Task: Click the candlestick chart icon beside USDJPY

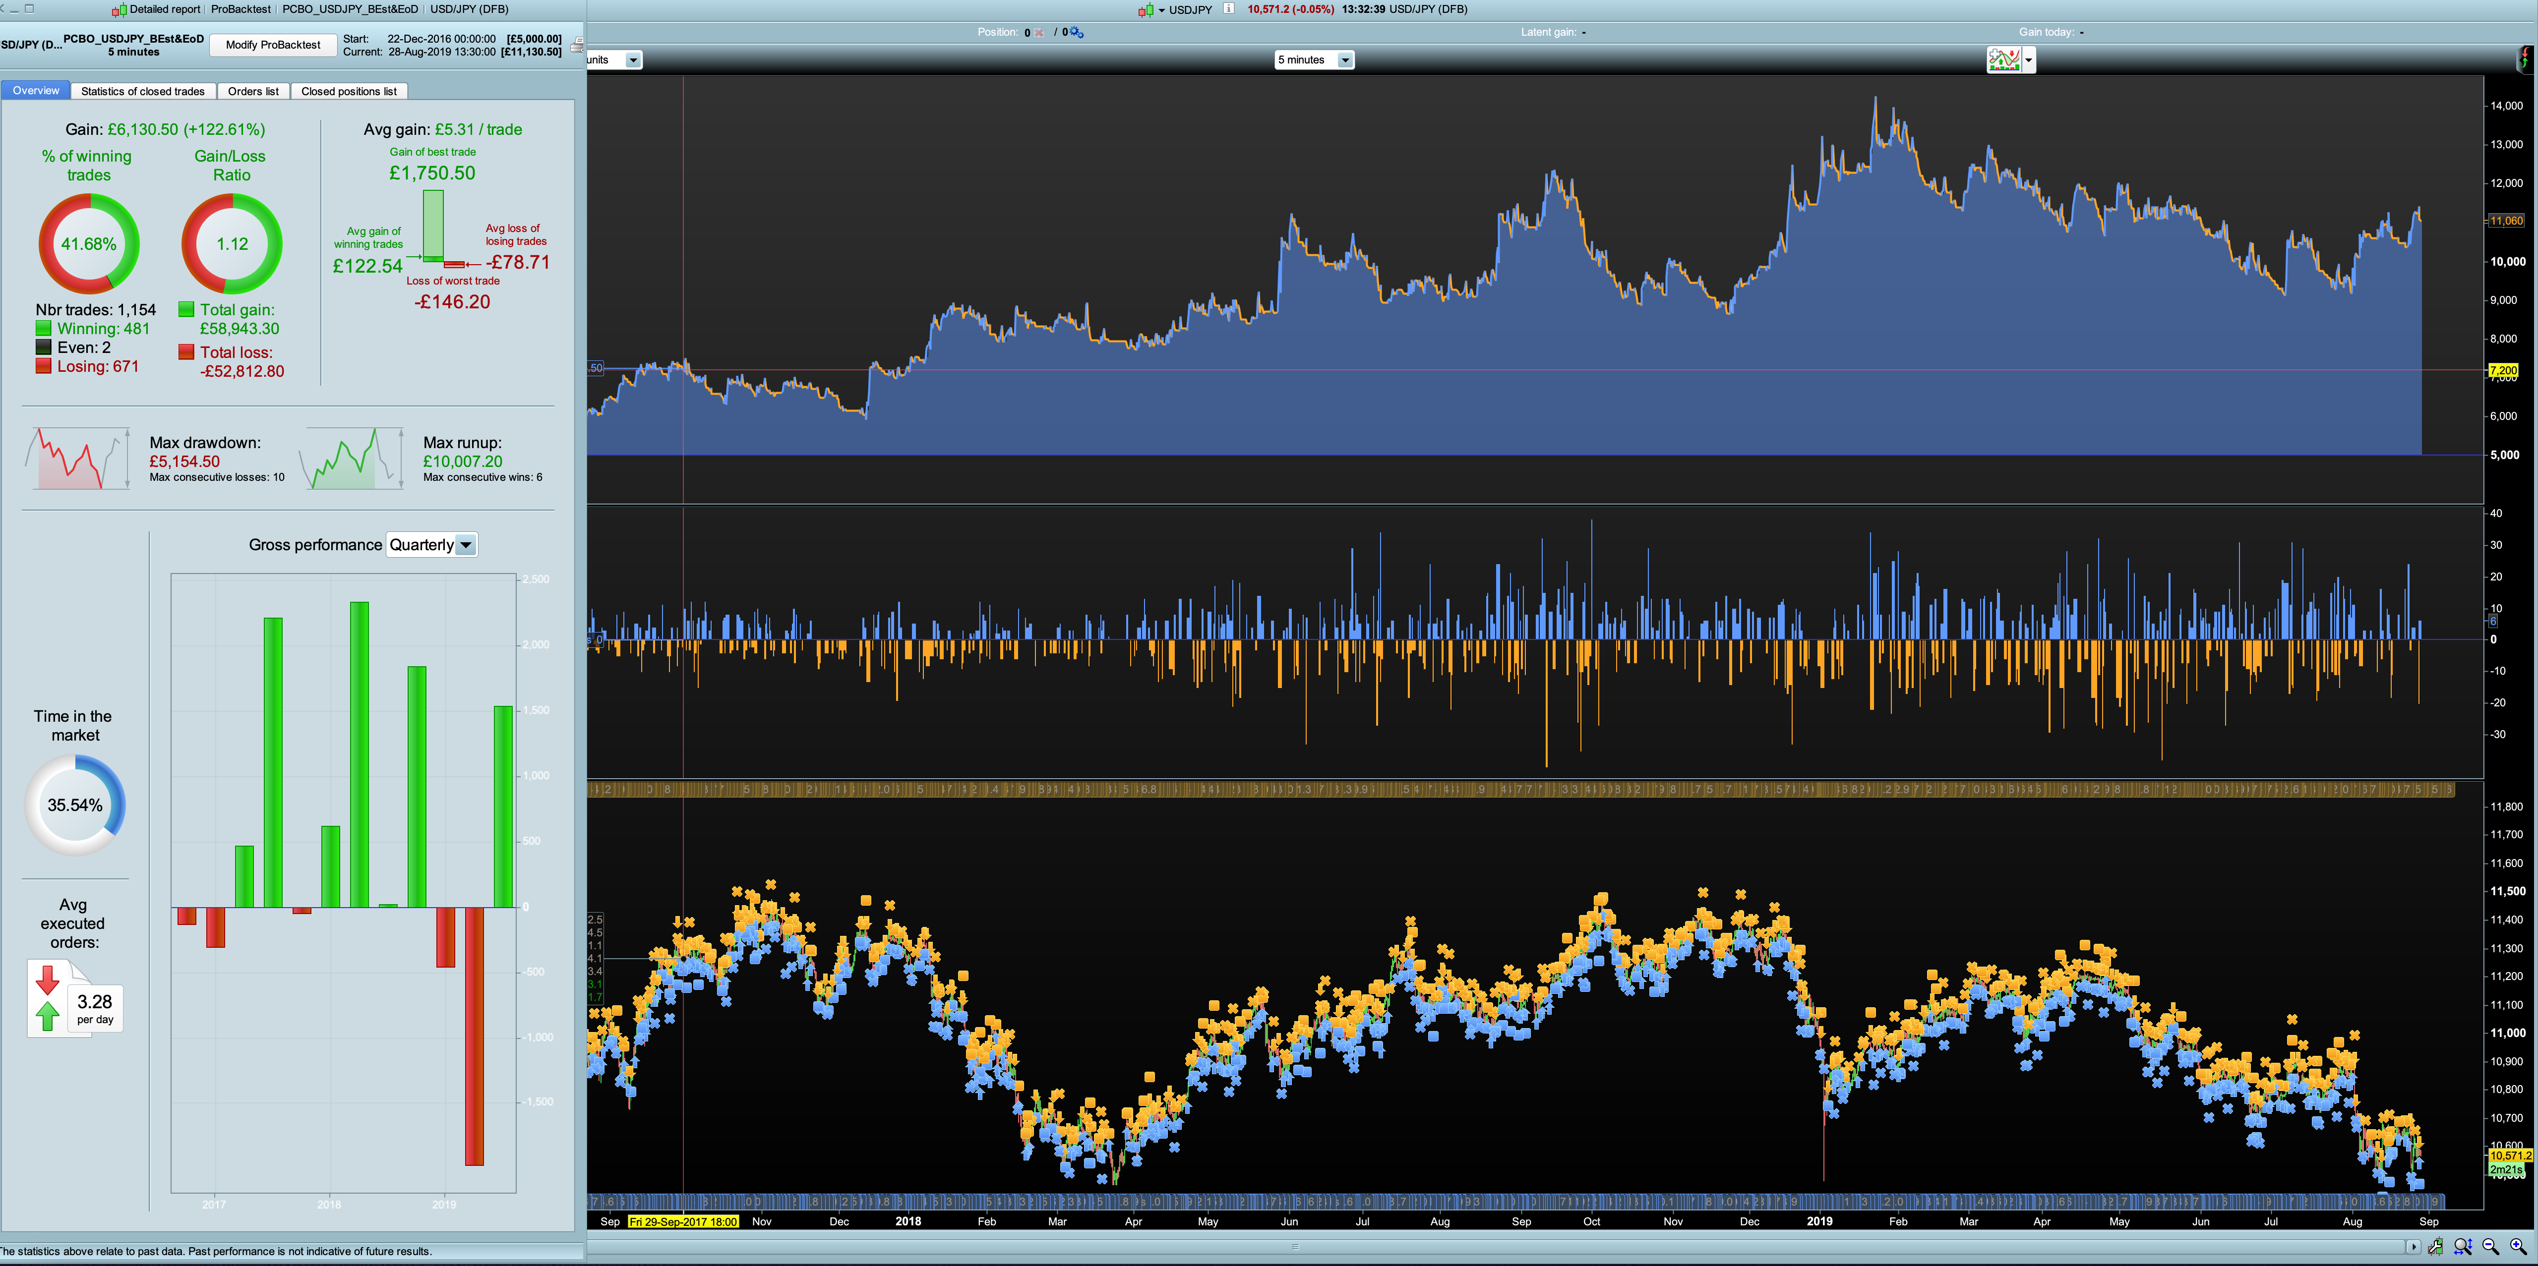Action: 1146,10
